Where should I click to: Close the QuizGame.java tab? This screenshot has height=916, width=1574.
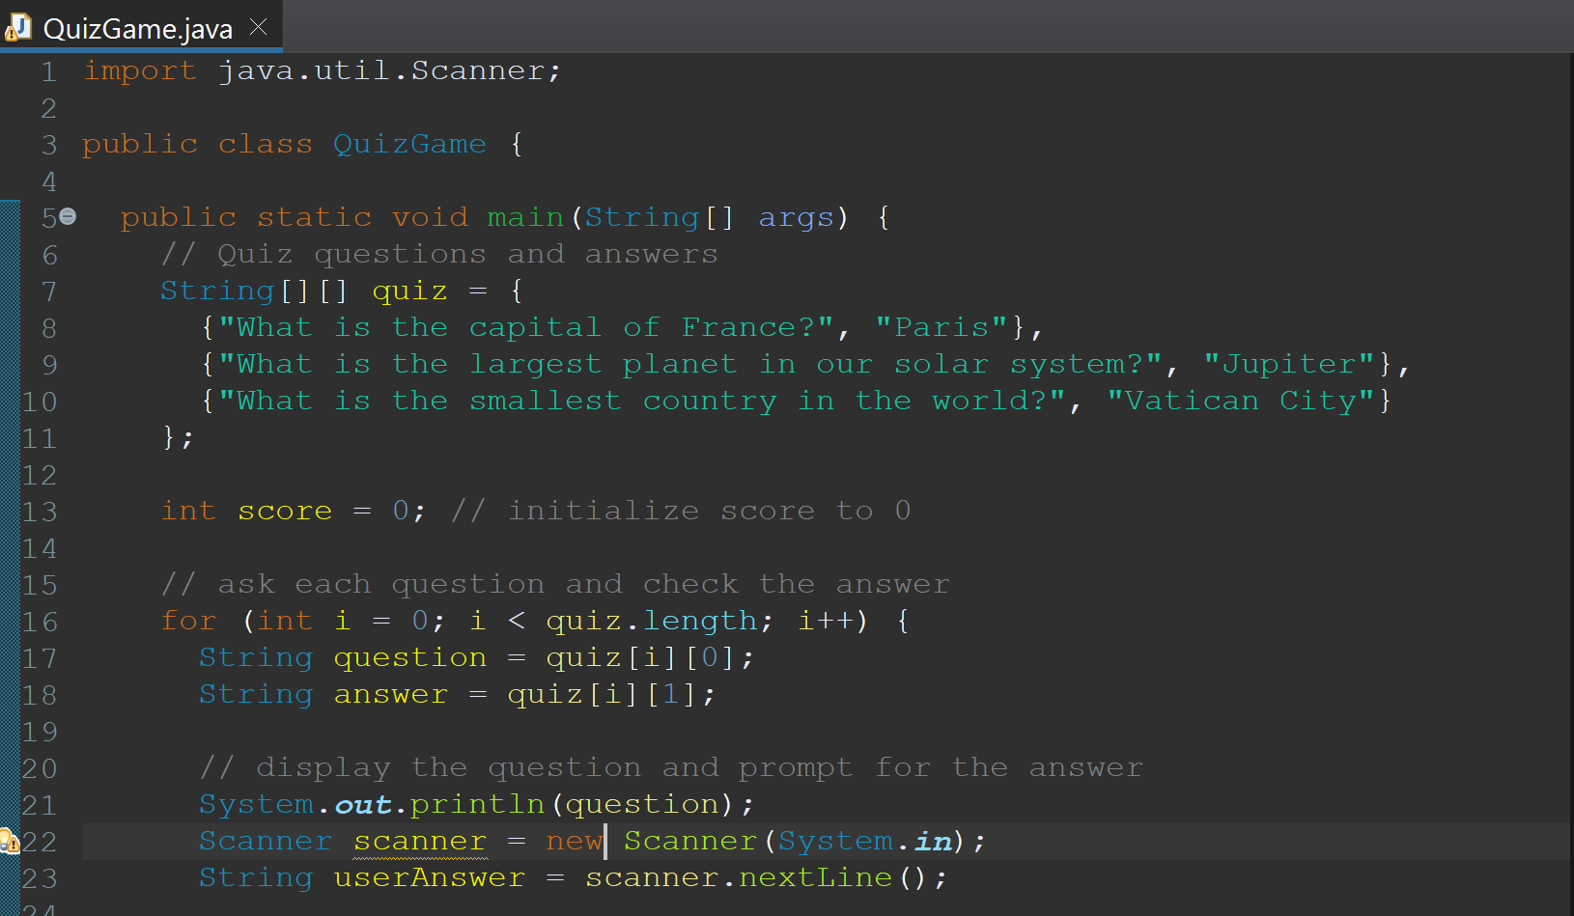pos(257,27)
